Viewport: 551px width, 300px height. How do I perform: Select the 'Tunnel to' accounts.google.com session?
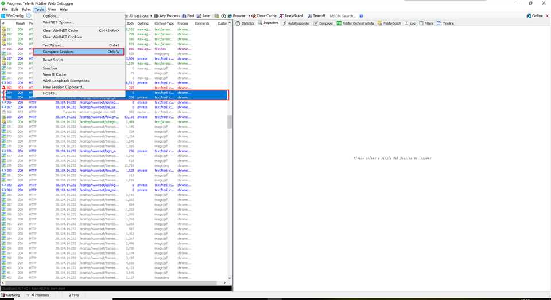click(115, 112)
